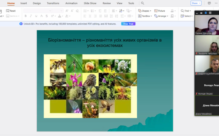219x136 pixels.
Task: Click the sort text A icon
Action: pyautogui.click(x=121, y=11)
